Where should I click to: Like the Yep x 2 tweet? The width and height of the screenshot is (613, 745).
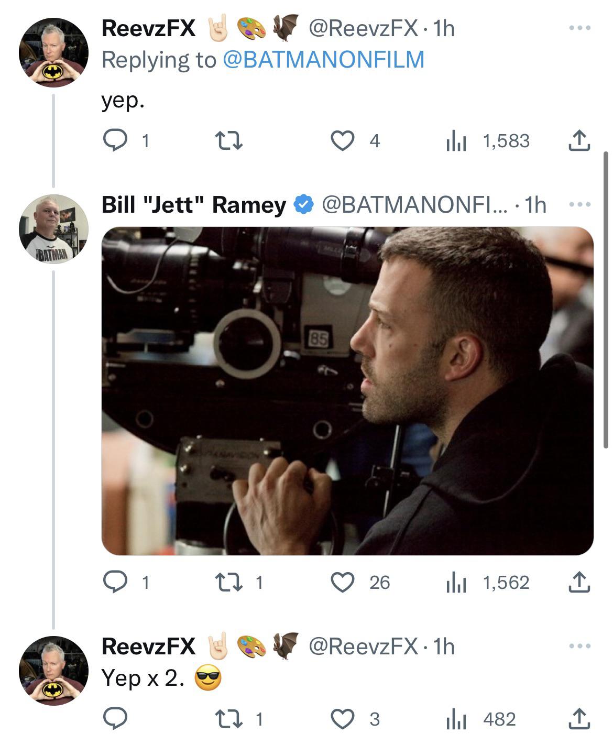[345, 722]
